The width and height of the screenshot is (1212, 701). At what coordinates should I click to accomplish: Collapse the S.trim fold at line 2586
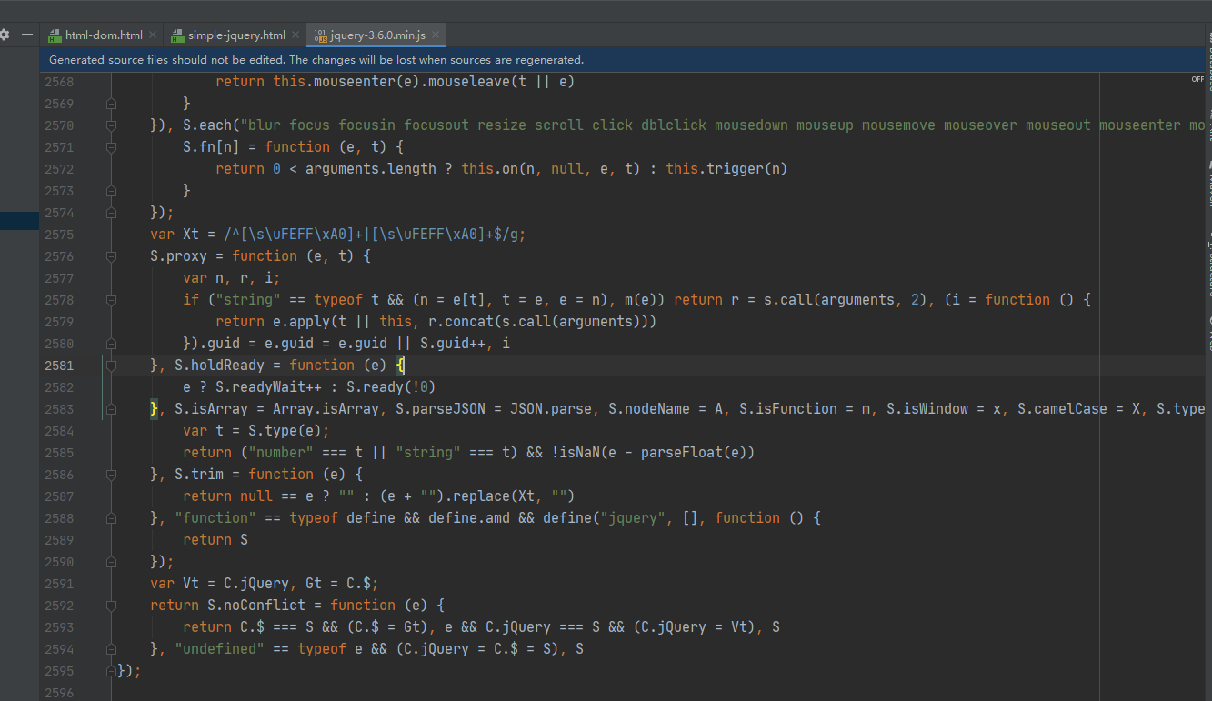111,475
